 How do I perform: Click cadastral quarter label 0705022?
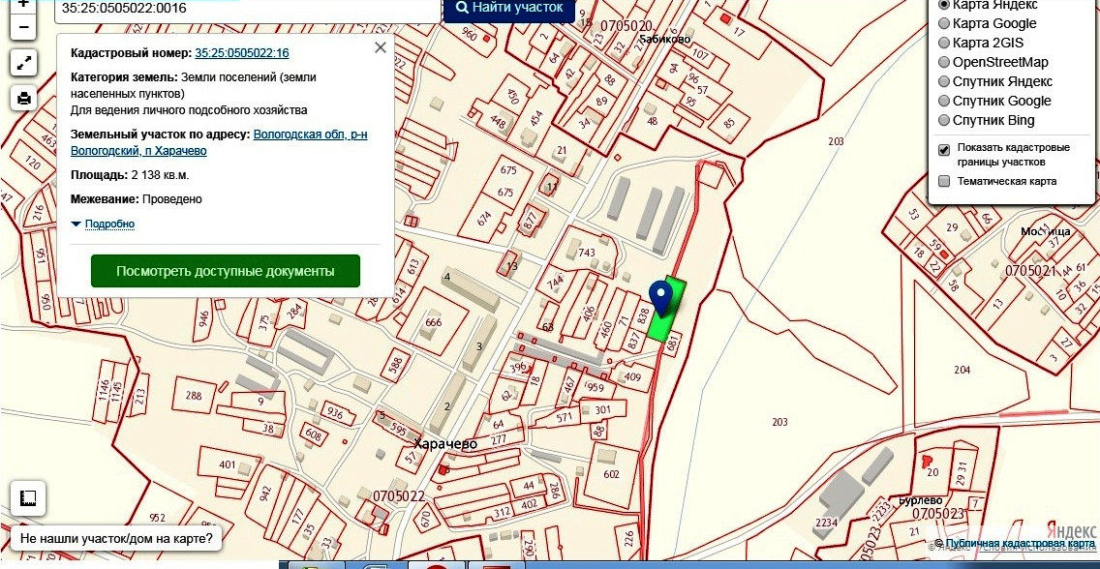399,496
